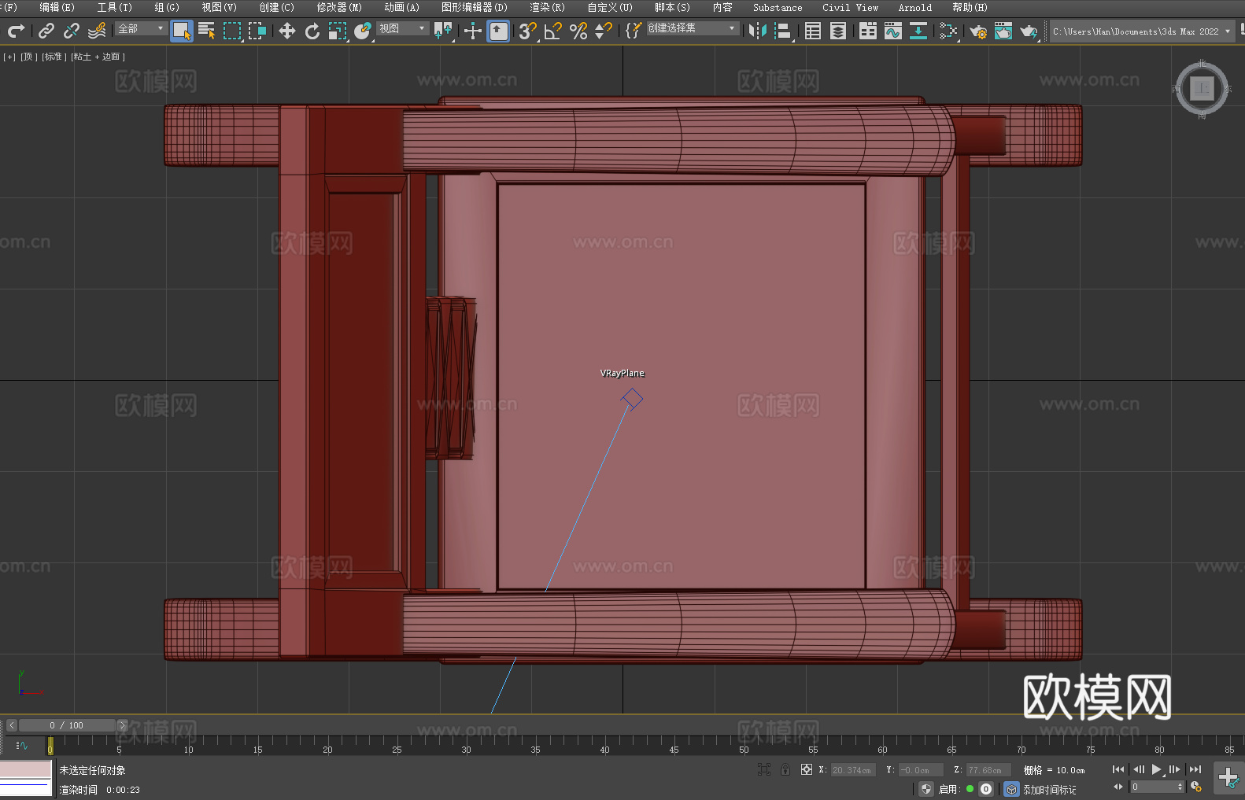Viewport: 1245px width, 800px height.
Task: Click Bind to Space Warp icon
Action: (97, 31)
